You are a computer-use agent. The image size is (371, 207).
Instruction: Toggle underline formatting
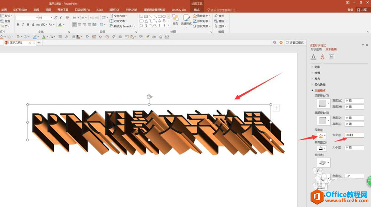coord(28,25)
